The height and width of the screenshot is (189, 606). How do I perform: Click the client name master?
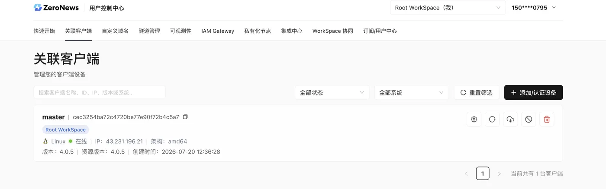53,117
